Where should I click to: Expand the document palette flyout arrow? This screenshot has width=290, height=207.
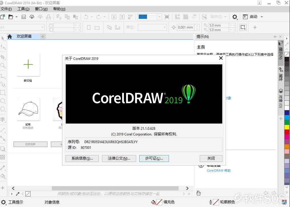12,194
